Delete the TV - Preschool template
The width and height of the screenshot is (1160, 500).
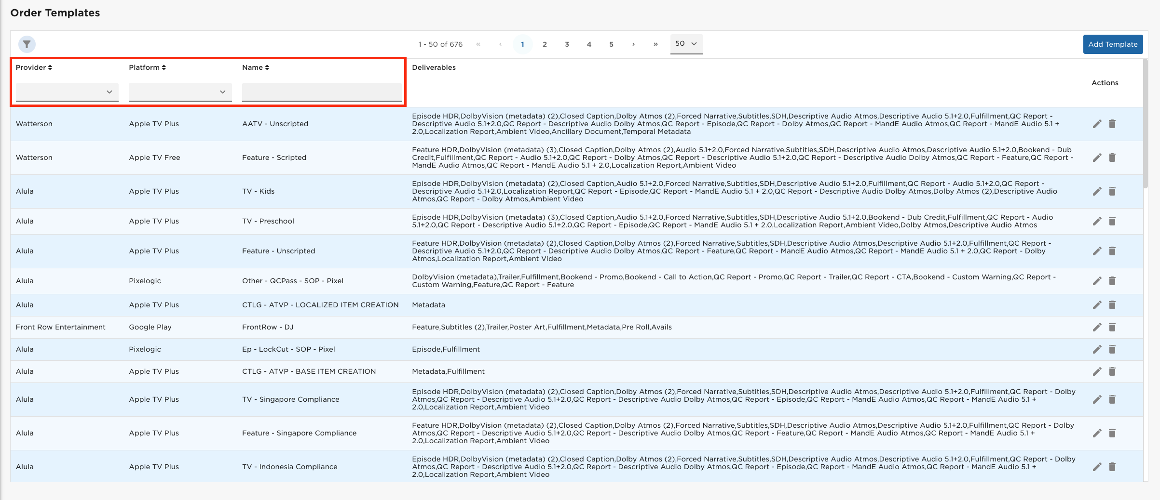tap(1112, 221)
